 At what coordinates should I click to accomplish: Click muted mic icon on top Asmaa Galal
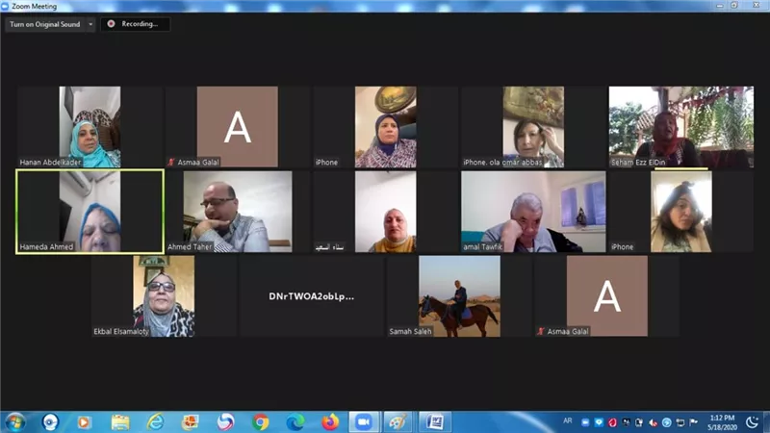pos(171,162)
